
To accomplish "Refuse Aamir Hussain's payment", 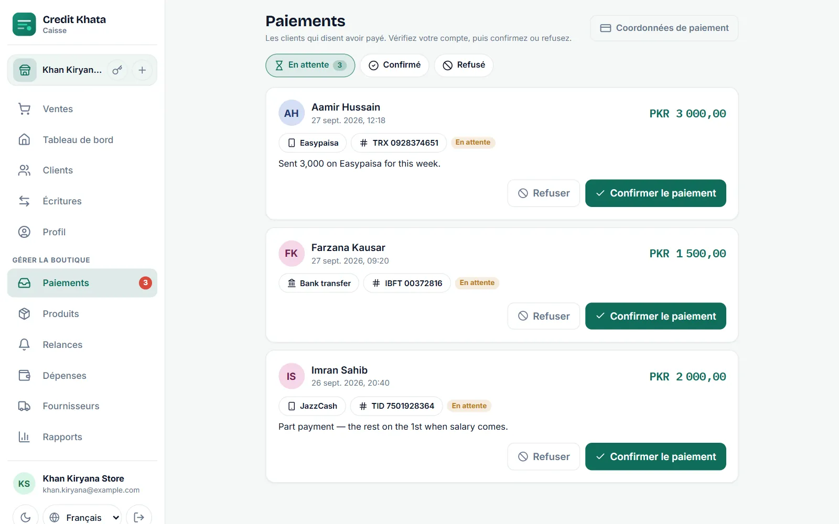I will (x=543, y=193).
